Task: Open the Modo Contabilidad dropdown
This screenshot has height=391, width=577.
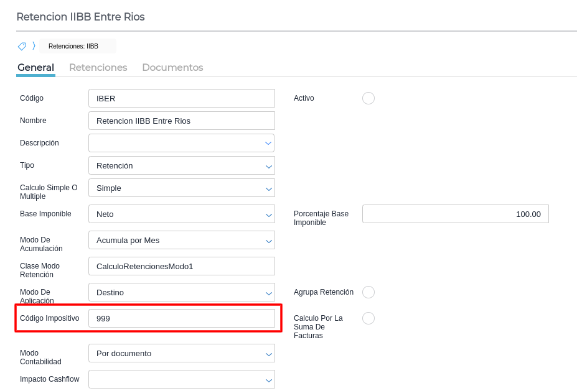Action: (x=181, y=353)
